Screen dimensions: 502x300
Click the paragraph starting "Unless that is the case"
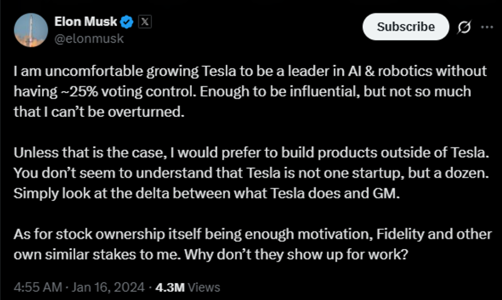[x=250, y=172]
